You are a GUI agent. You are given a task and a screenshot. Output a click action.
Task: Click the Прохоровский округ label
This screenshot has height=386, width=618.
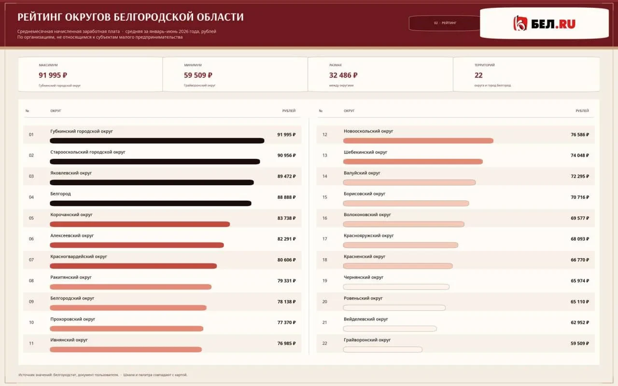pyautogui.click(x=73, y=319)
